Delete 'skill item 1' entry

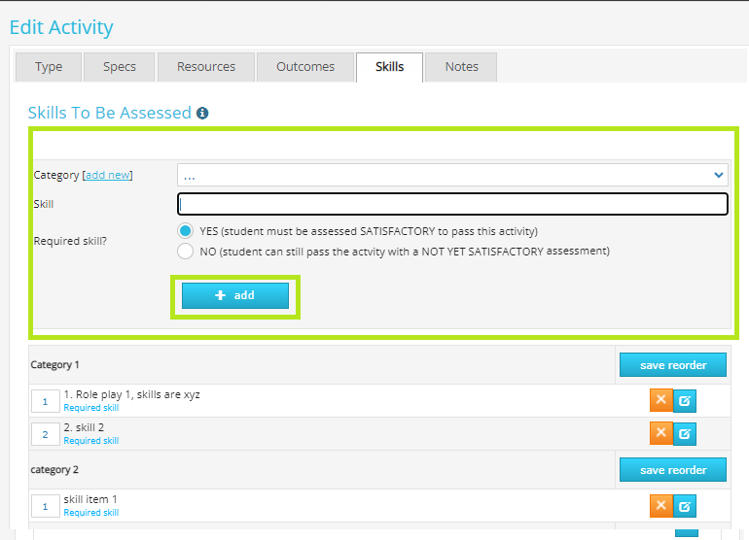[661, 505]
